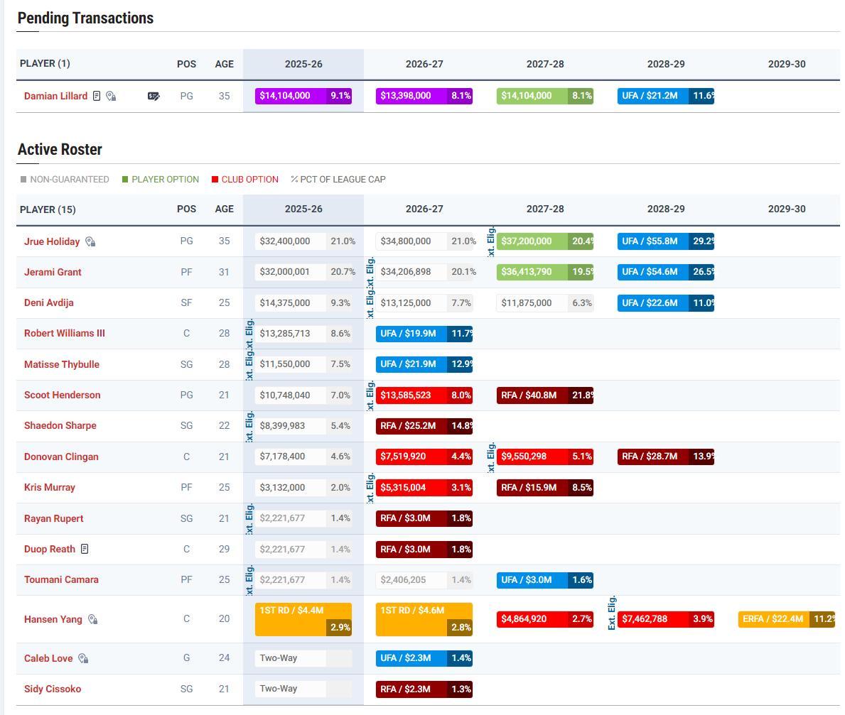Image resolution: width=845 pixels, height=715 pixels.
Task: Click the document icon next to Duop Reath
Action: pos(85,549)
